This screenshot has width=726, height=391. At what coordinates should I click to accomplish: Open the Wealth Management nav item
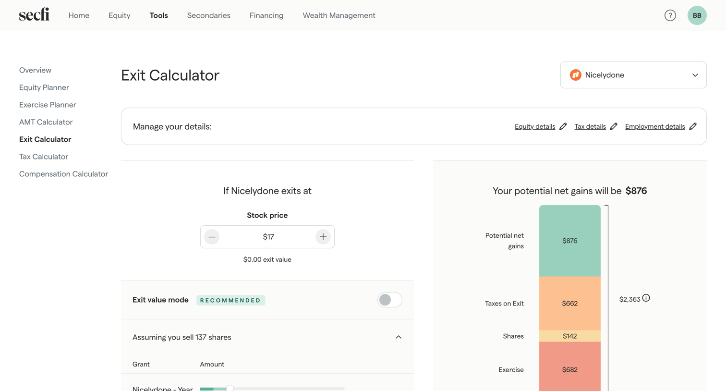click(339, 15)
